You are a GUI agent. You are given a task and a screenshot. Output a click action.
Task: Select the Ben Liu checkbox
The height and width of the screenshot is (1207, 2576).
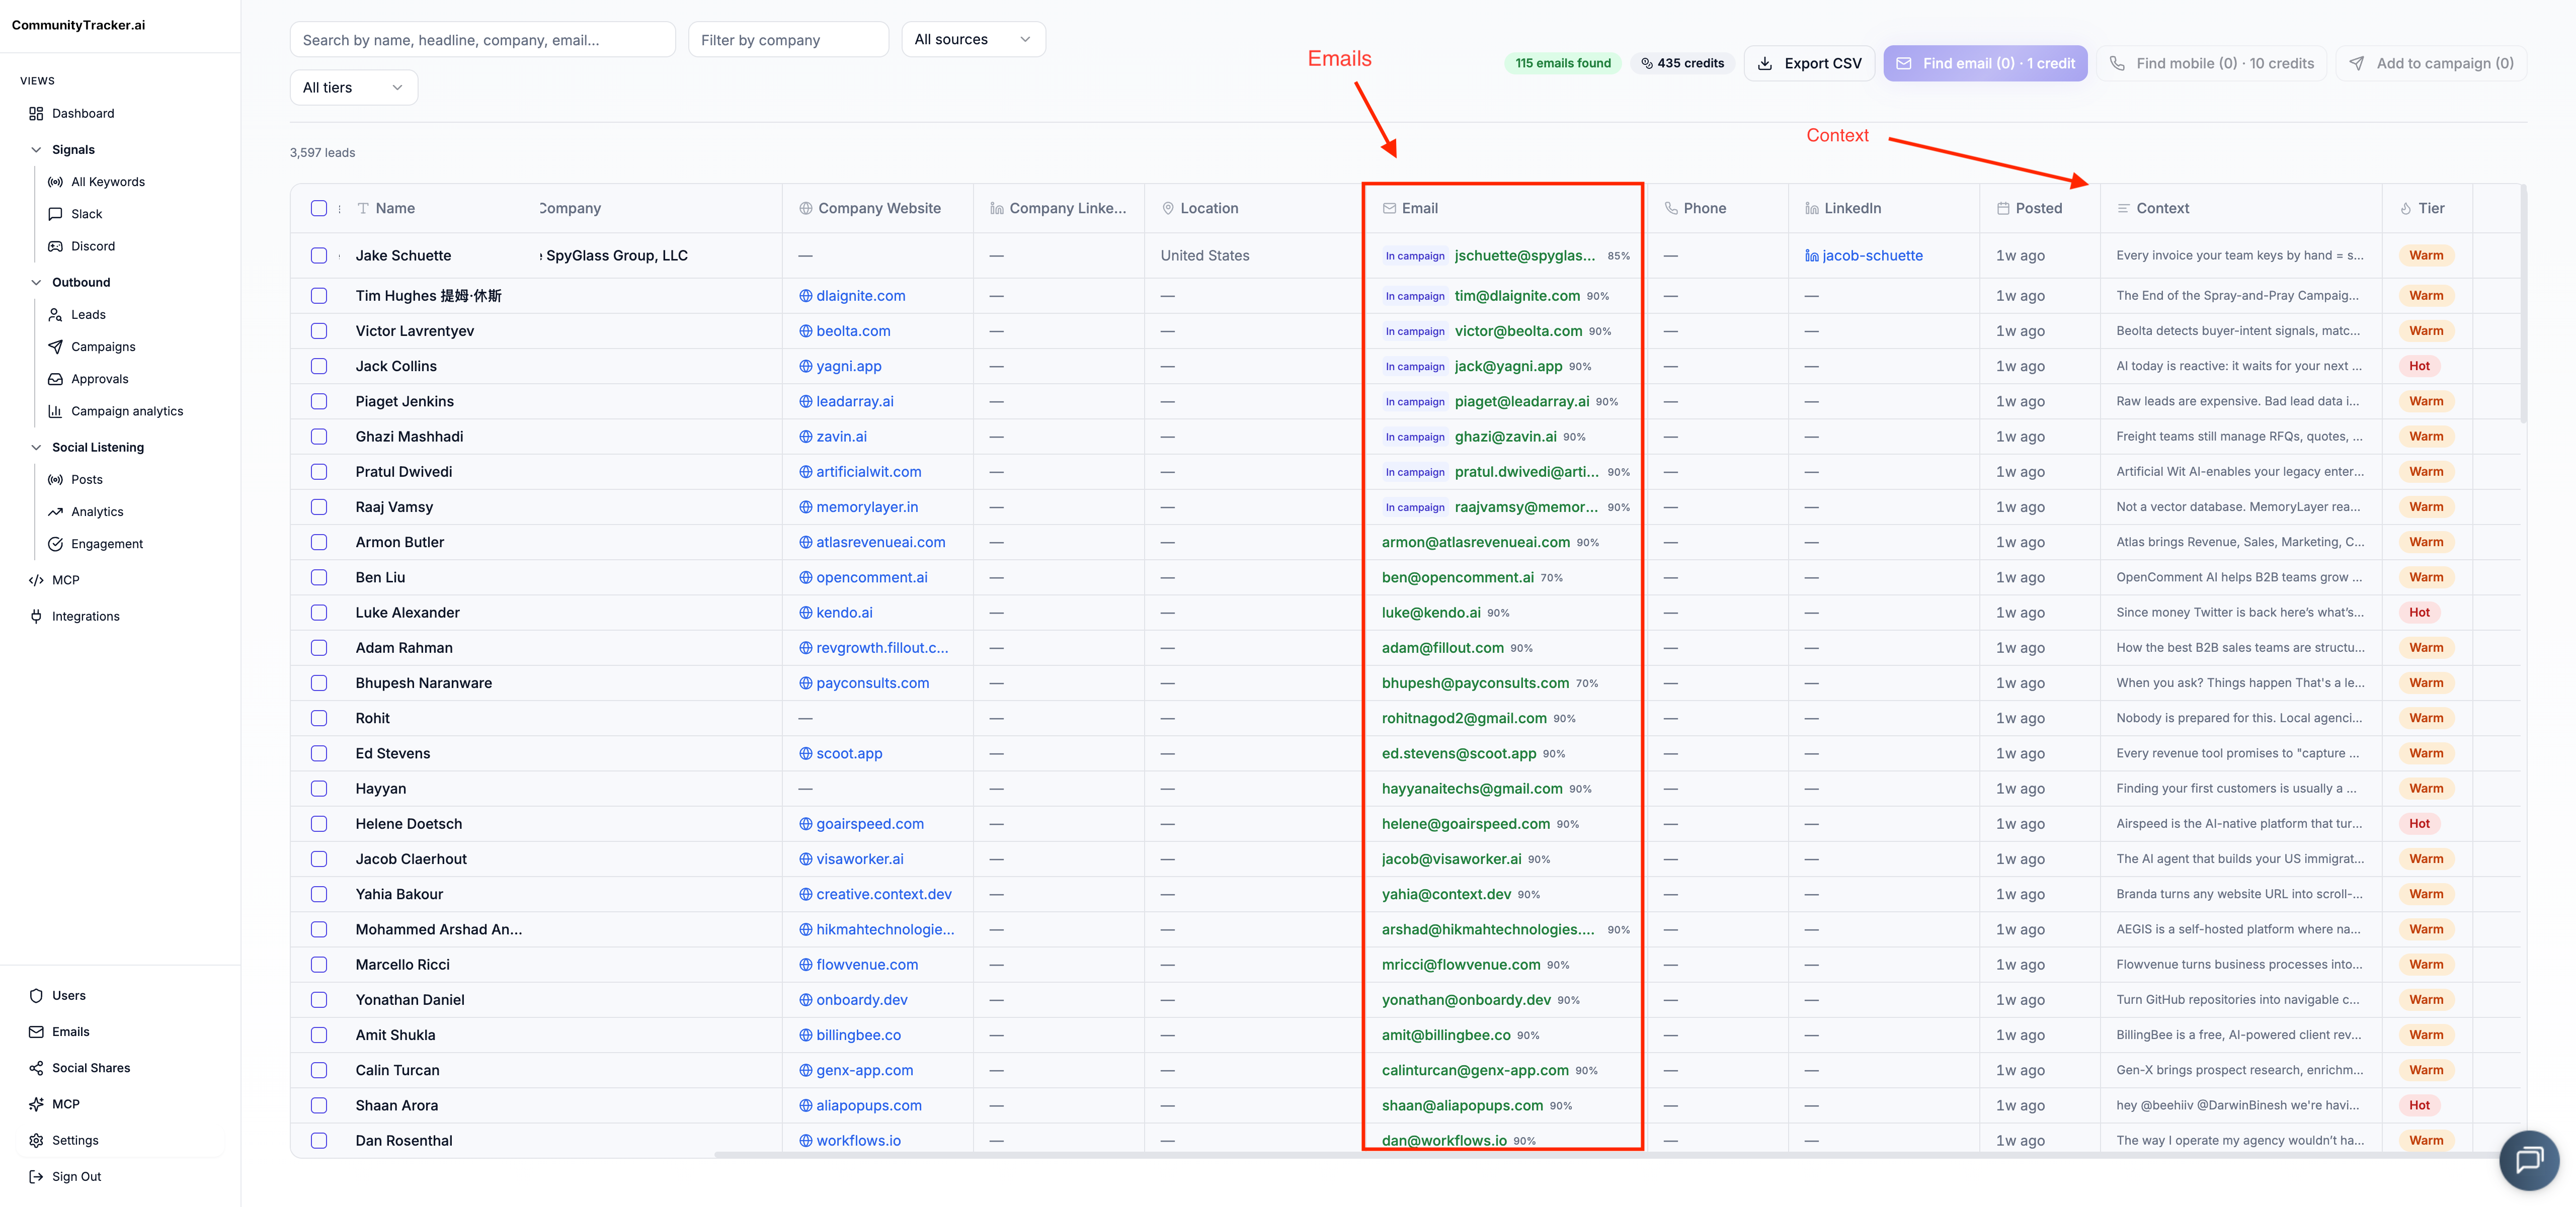pos(319,577)
